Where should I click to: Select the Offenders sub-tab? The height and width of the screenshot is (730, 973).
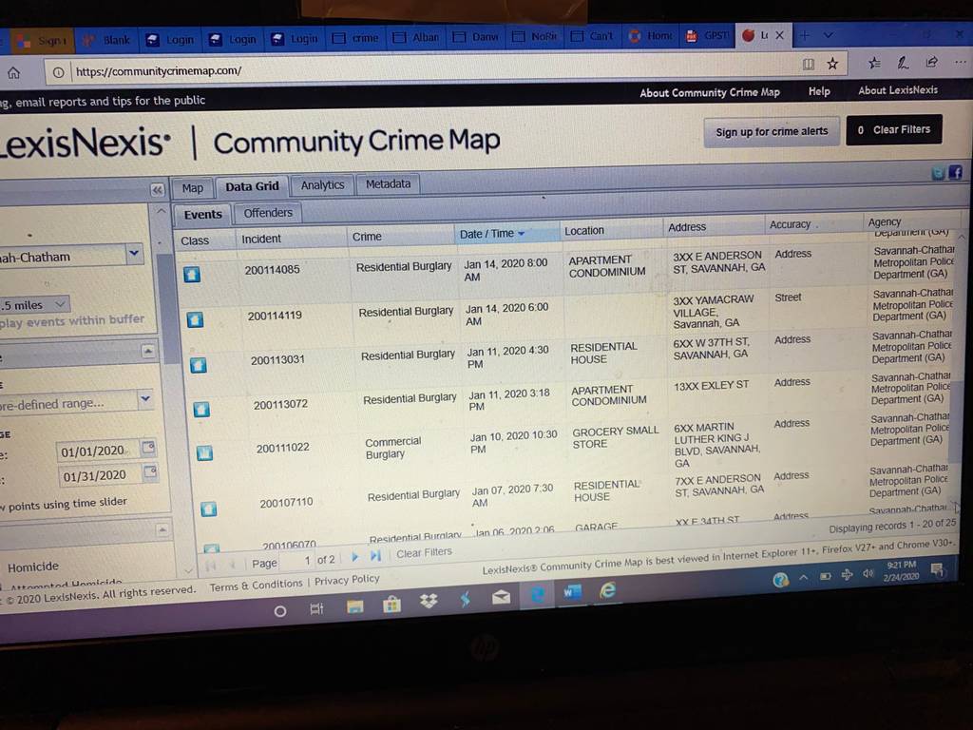[268, 213]
